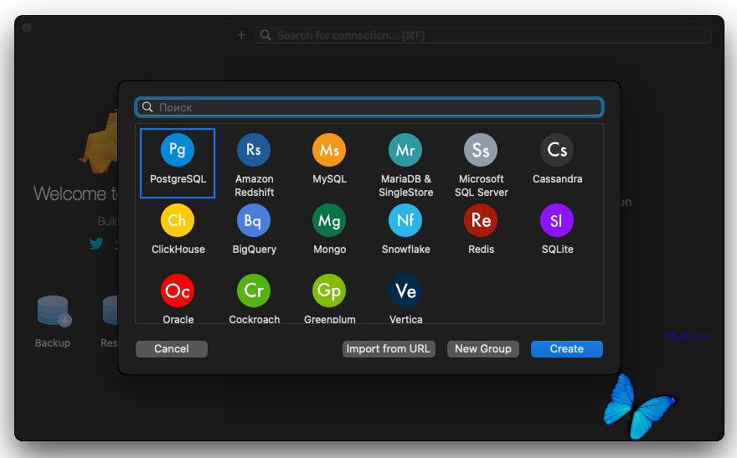
Task: Click the plus add-connection icon
Action: [241, 35]
